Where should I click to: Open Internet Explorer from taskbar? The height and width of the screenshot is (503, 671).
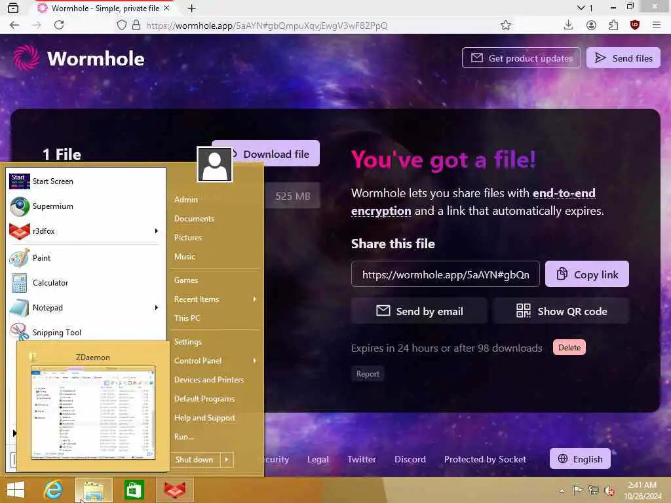coord(53,490)
